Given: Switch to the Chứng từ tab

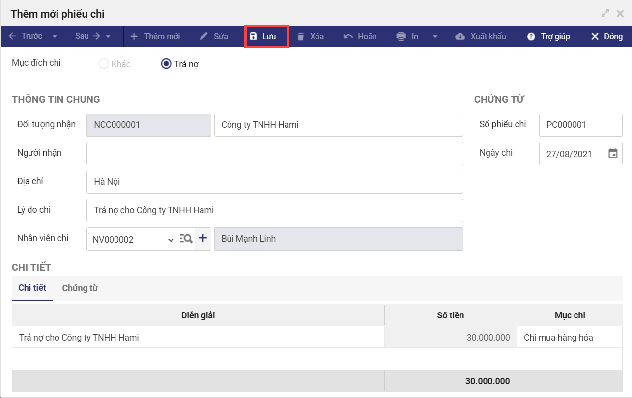Looking at the screenshot, I should 80,288.
